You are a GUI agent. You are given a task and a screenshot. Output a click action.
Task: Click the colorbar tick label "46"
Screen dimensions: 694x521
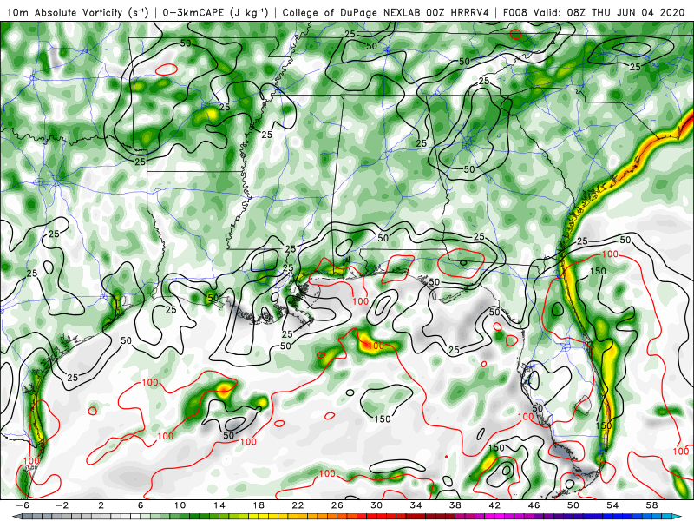tap(534, 505)
